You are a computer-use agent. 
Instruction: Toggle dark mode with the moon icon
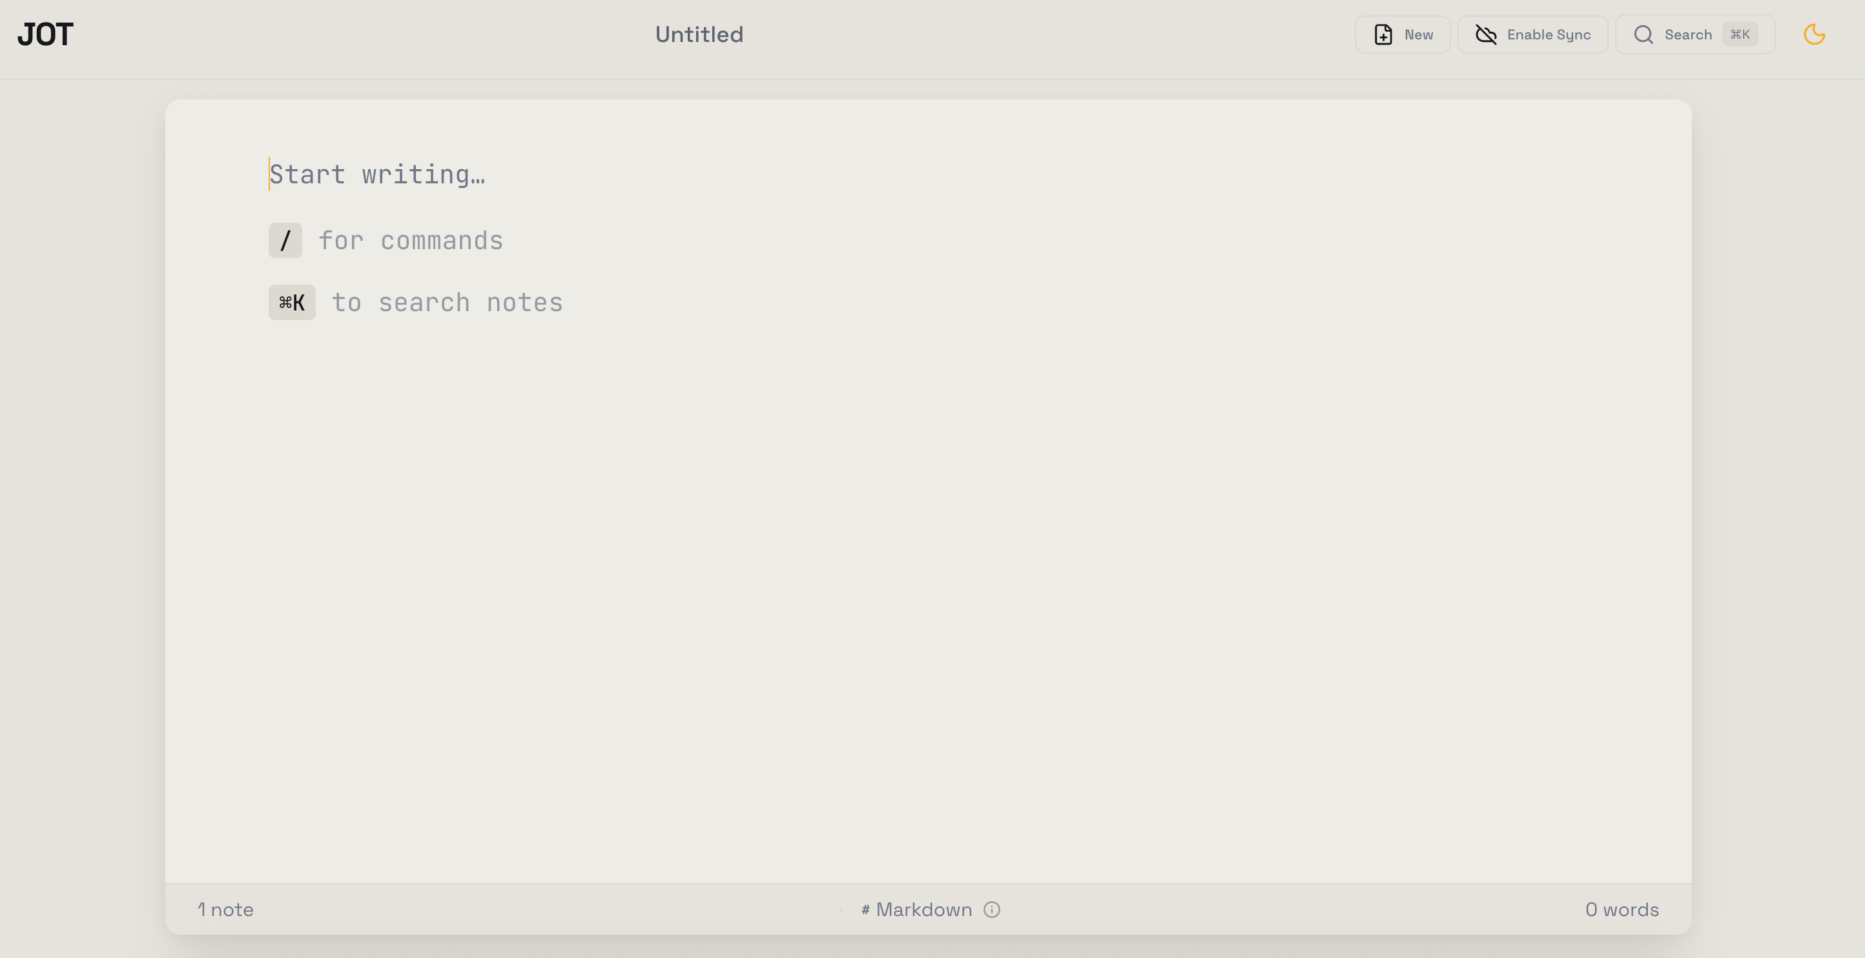[x=1813, y=35]
